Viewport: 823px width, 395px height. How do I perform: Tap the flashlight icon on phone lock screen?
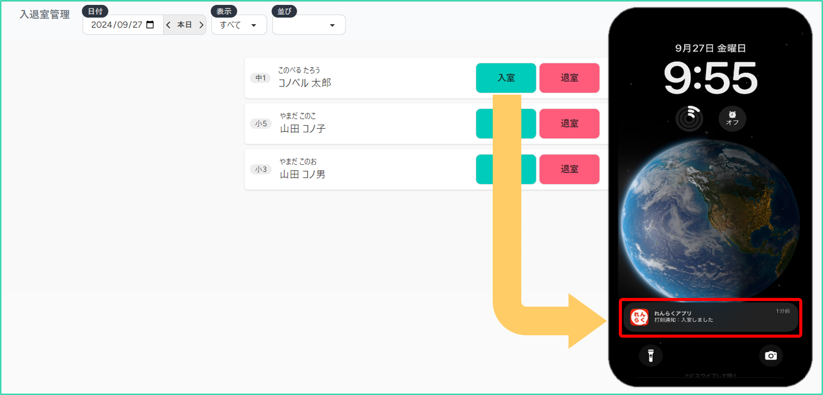click(x=650, y=355)
